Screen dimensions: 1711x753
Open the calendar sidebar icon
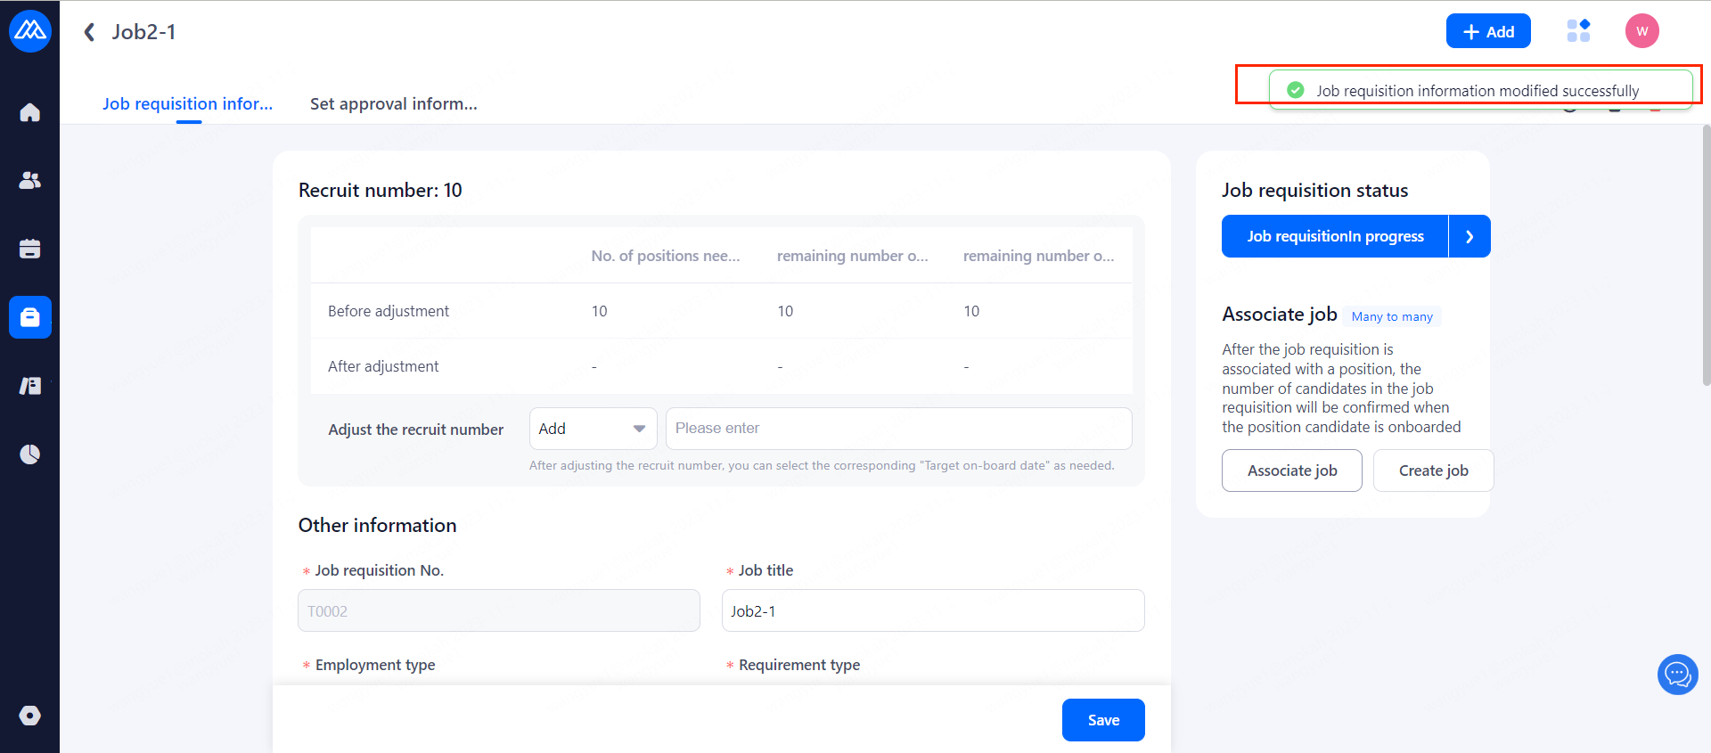(x=29, y=249)
